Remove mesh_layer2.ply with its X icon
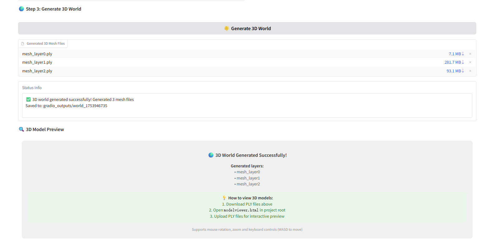This screenshot has width=490, height=245. pyautogui.click(x=470, y=71)
